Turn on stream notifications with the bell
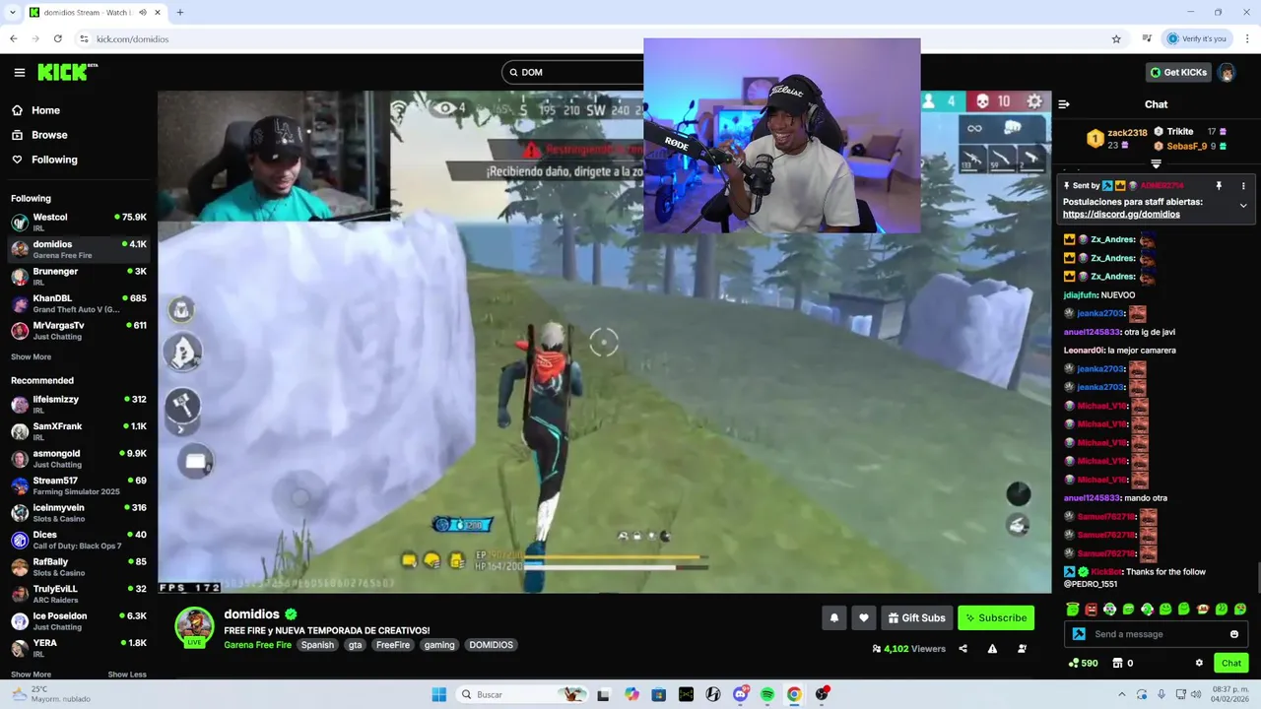 point(834,617)
